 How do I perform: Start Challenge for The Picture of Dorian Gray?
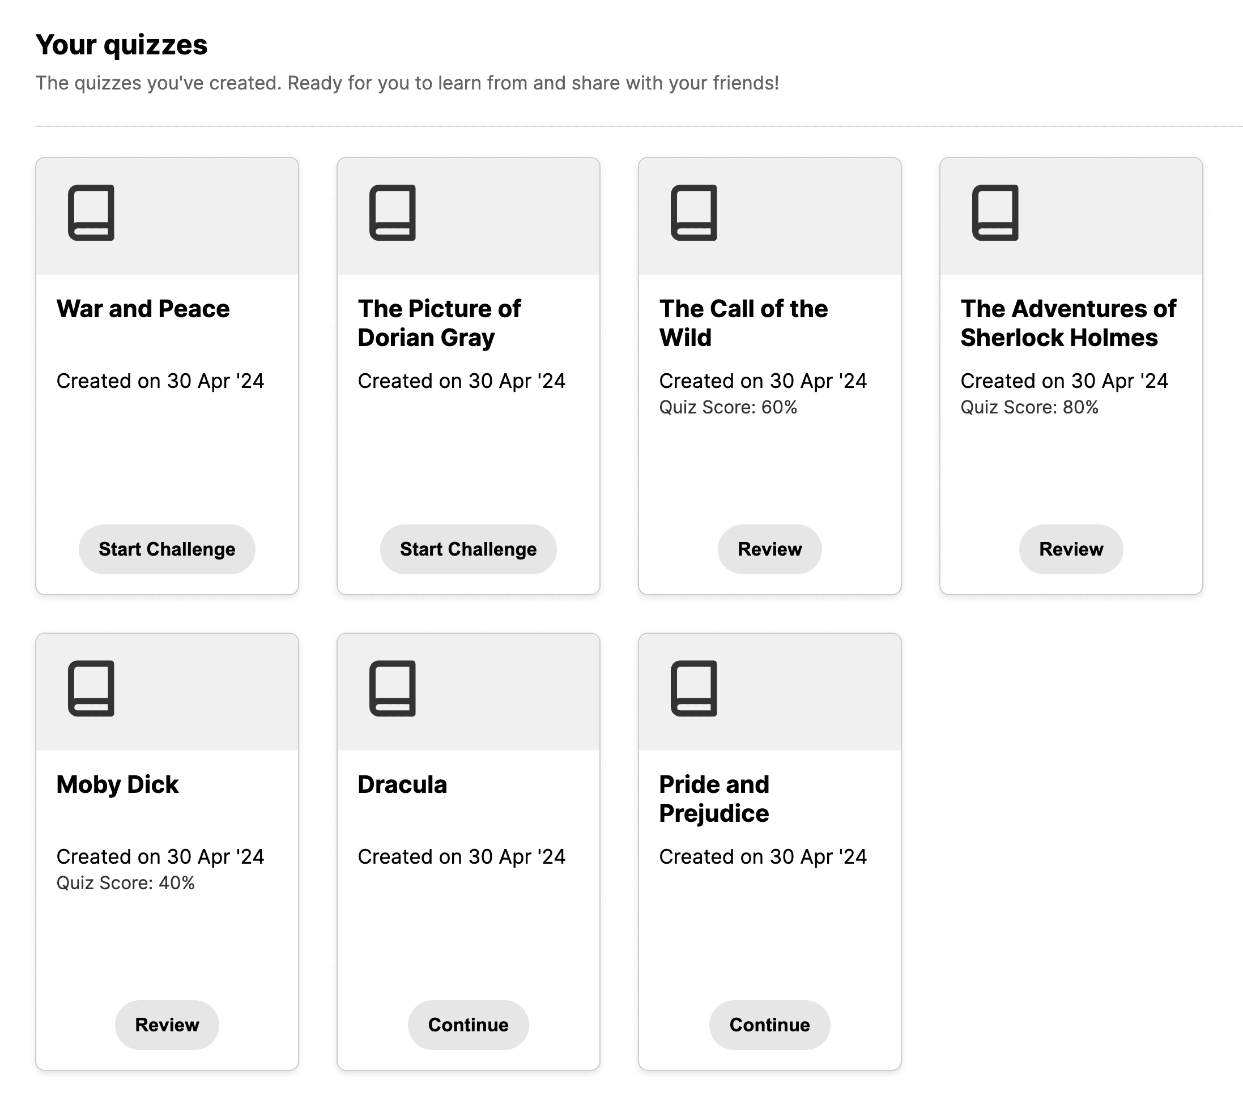(467, 549)
